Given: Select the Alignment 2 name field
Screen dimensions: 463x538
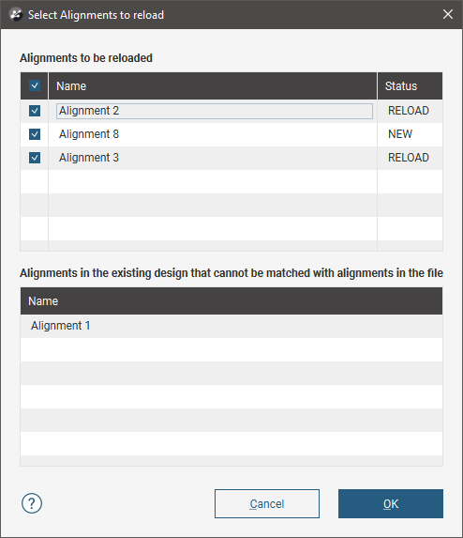Looking at the screenshot, I should point(215,111).
